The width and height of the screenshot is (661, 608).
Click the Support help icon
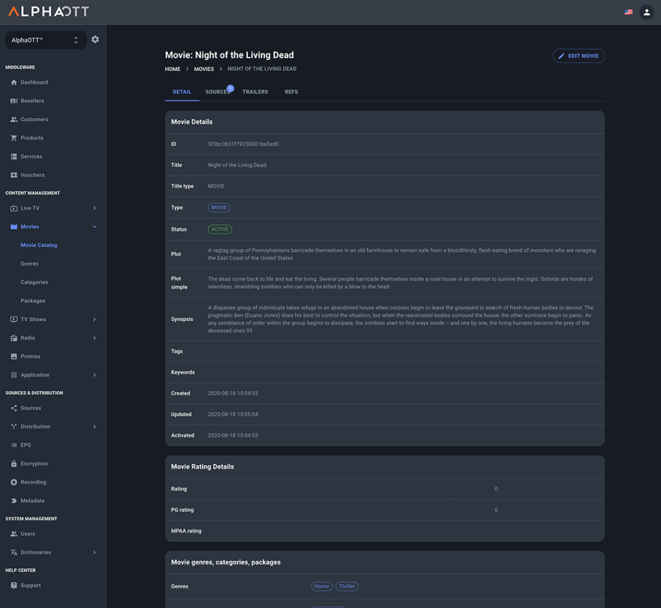coord(14,585)
